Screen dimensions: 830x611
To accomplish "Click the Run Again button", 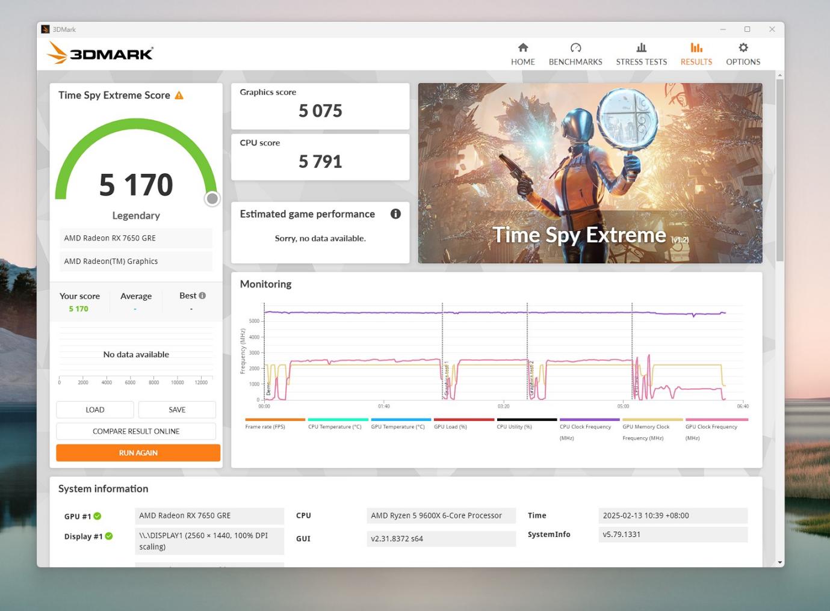I will tap(138, 453).
